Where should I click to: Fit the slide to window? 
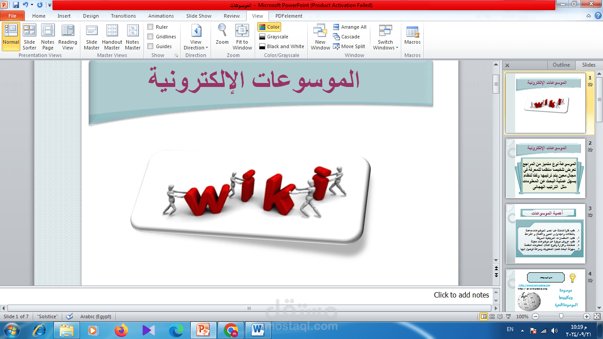pos(242,37)
